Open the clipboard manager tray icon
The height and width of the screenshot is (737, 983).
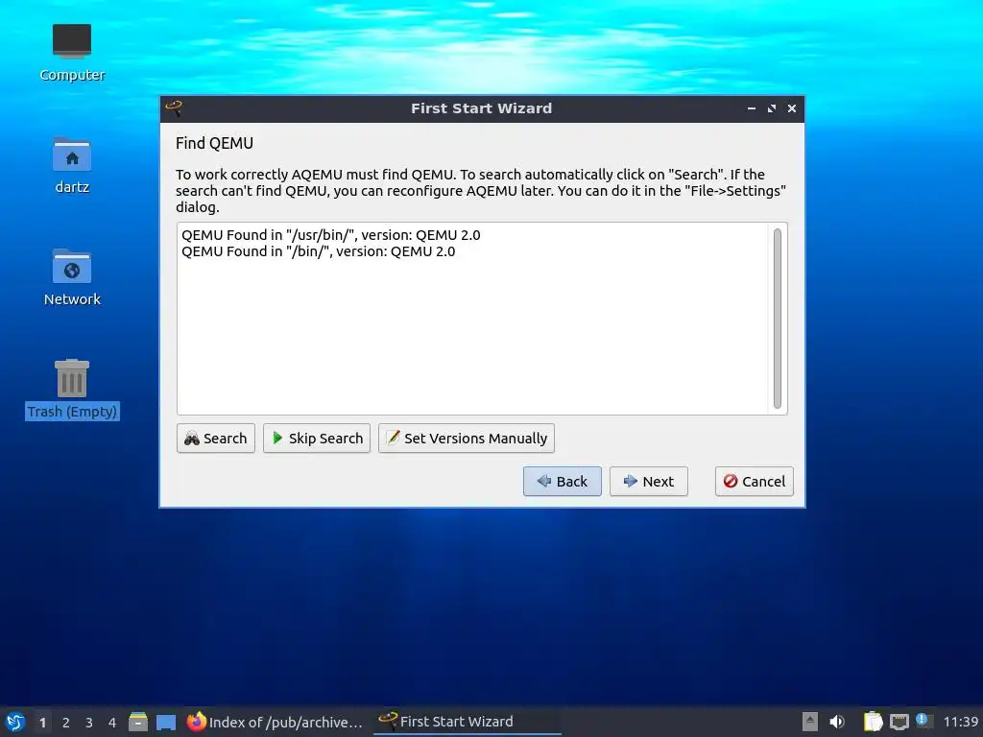click(873, 722)
